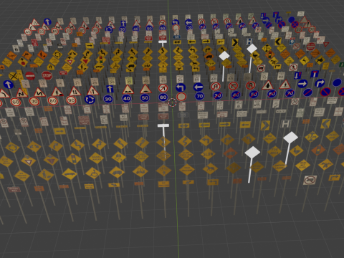Image resolution: width=344 pixels, height=258 pixels.
Task: Select the foreground blue square up-arrow sign
Action: pos(110,89)
